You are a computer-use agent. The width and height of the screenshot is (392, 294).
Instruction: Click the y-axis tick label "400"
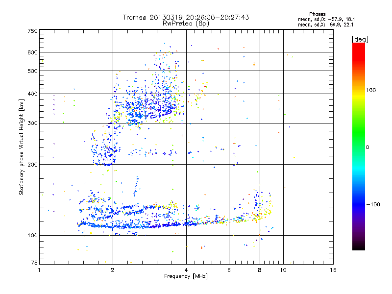(32, 94)
